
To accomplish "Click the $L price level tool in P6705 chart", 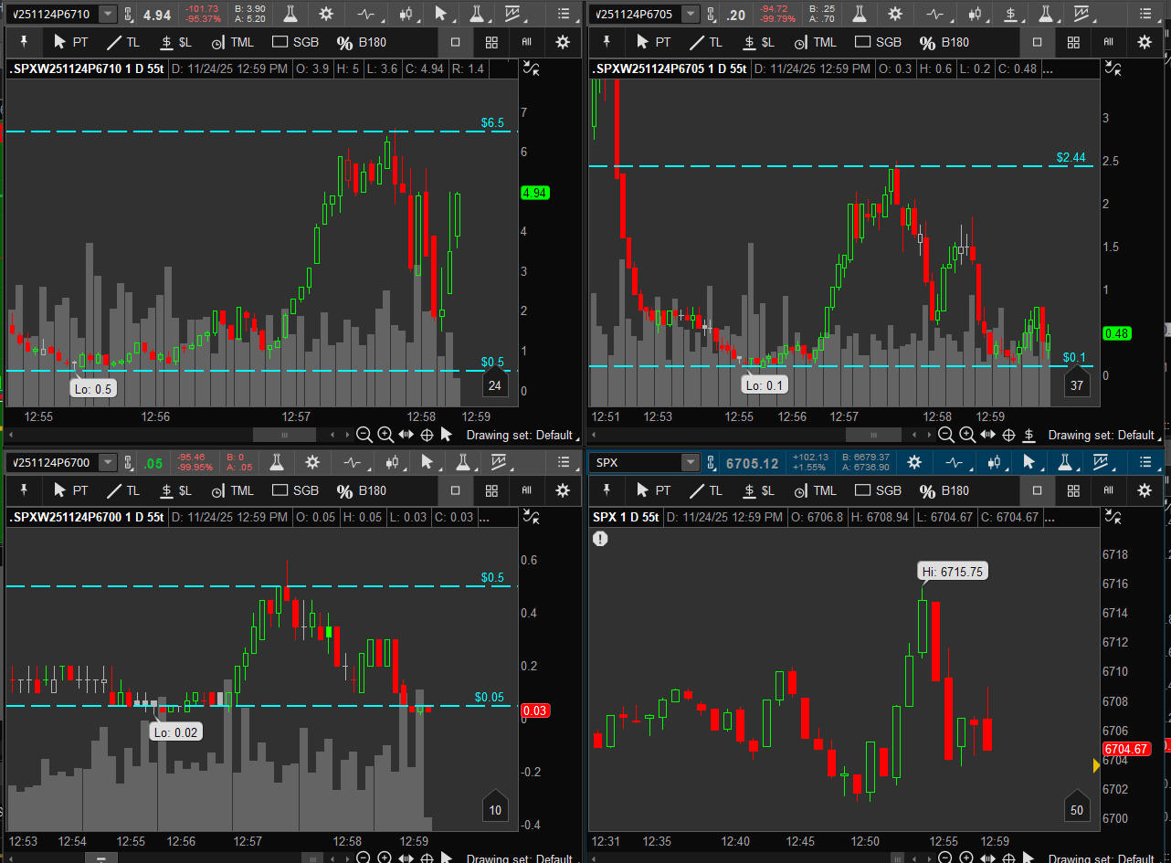I will pyautogui.click(x=760, y=42).
